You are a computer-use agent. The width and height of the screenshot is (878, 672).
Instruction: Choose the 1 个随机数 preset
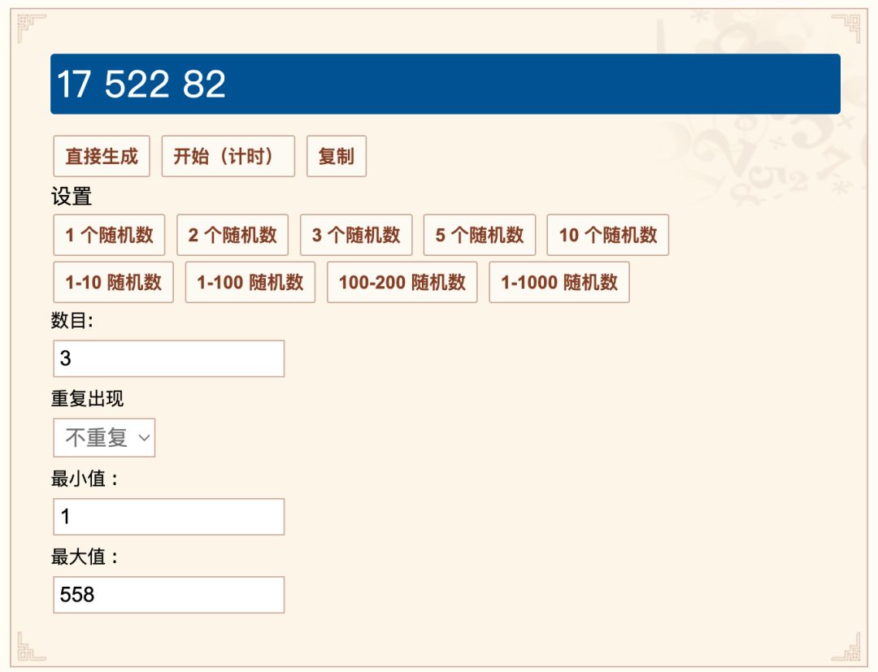(109, 235)
